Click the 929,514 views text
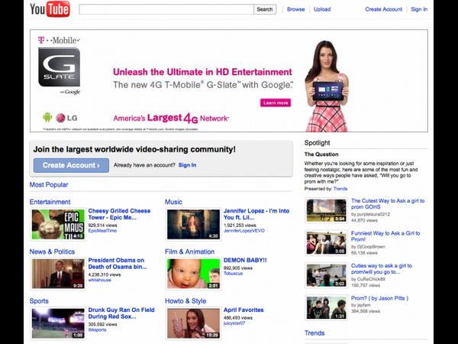Screen dimensions: 458x344 tap(102, 226)
